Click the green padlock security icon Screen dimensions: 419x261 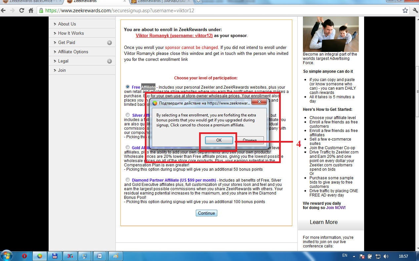tap(41, 11)
